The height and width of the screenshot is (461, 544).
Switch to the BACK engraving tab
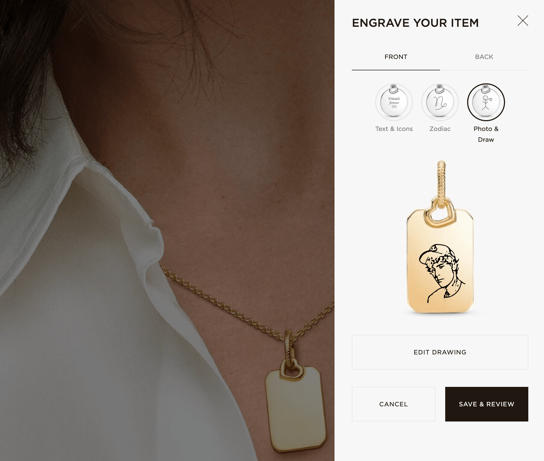(484, 57)
